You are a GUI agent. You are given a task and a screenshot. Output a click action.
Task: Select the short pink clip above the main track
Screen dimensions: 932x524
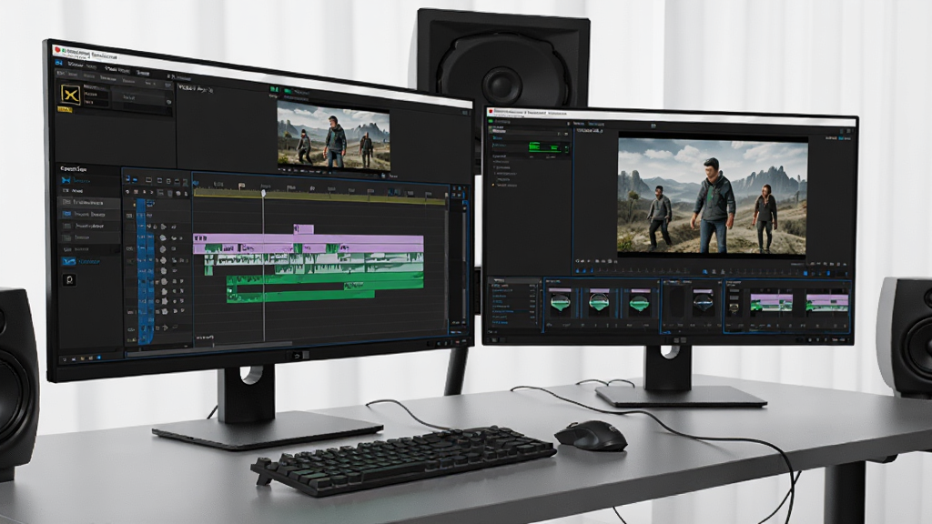[x=303, y=228]
